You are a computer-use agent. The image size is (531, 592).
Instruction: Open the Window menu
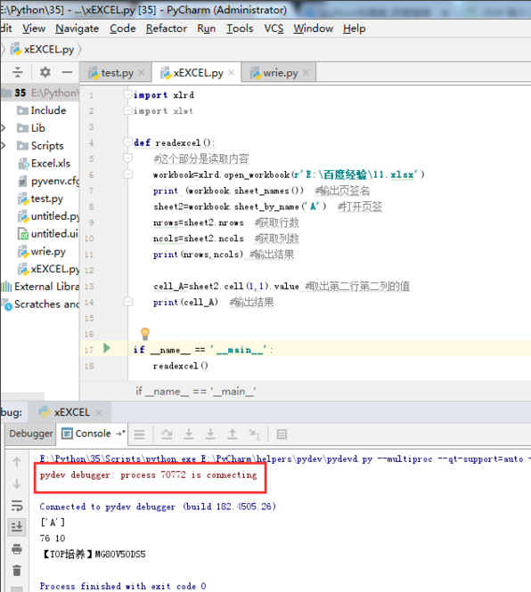[x=314, y=28]
